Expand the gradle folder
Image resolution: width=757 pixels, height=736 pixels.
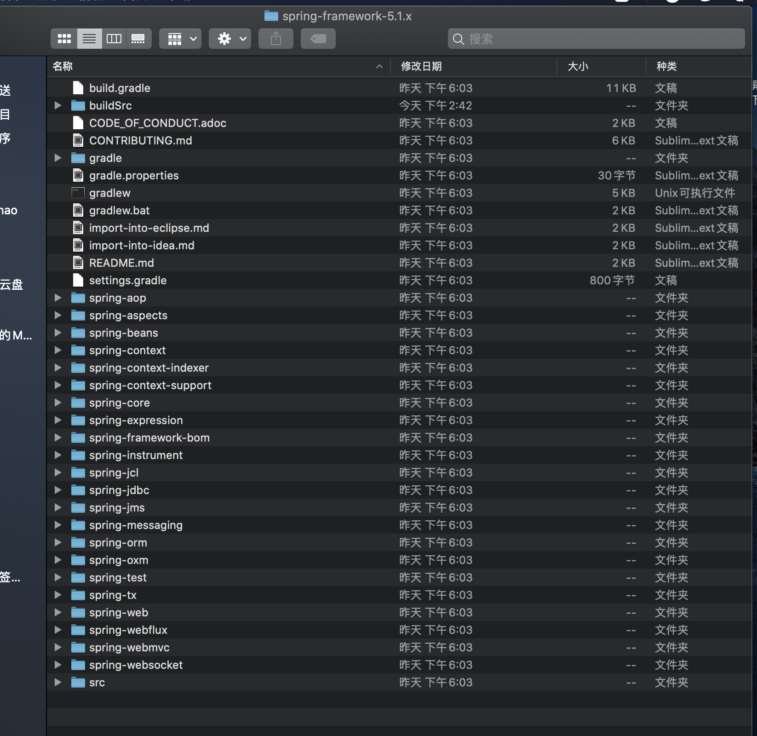[58, 158]
